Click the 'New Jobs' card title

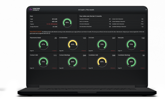click(121, 38)
